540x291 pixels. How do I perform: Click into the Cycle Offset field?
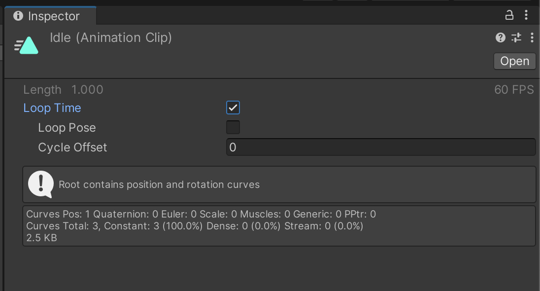[380, 147]
